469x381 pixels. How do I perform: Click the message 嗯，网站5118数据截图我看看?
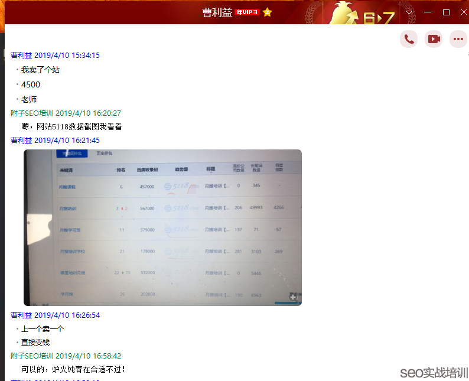[71, 126]
